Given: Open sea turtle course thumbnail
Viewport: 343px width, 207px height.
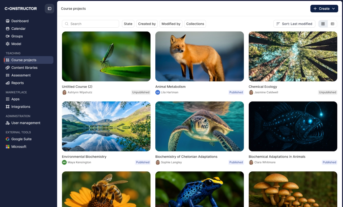Looking at the screenshot, I should click(x=199, y=126).
